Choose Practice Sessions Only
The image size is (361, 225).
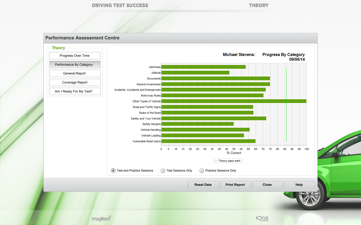pos(202,170)
